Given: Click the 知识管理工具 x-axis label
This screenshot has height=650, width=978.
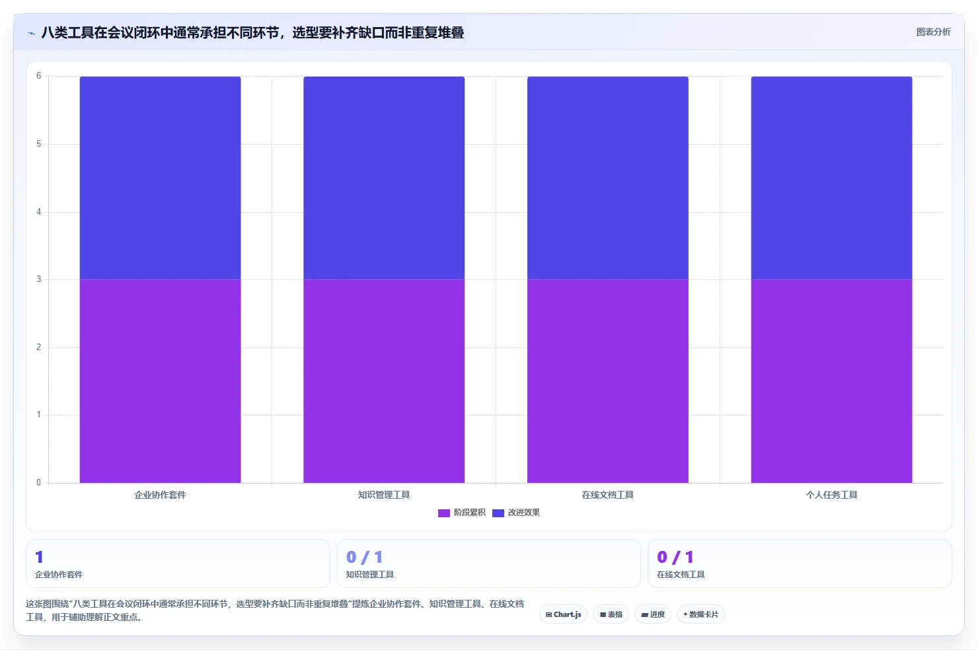Looking at the screenshot, I should [x=384, y=495].
